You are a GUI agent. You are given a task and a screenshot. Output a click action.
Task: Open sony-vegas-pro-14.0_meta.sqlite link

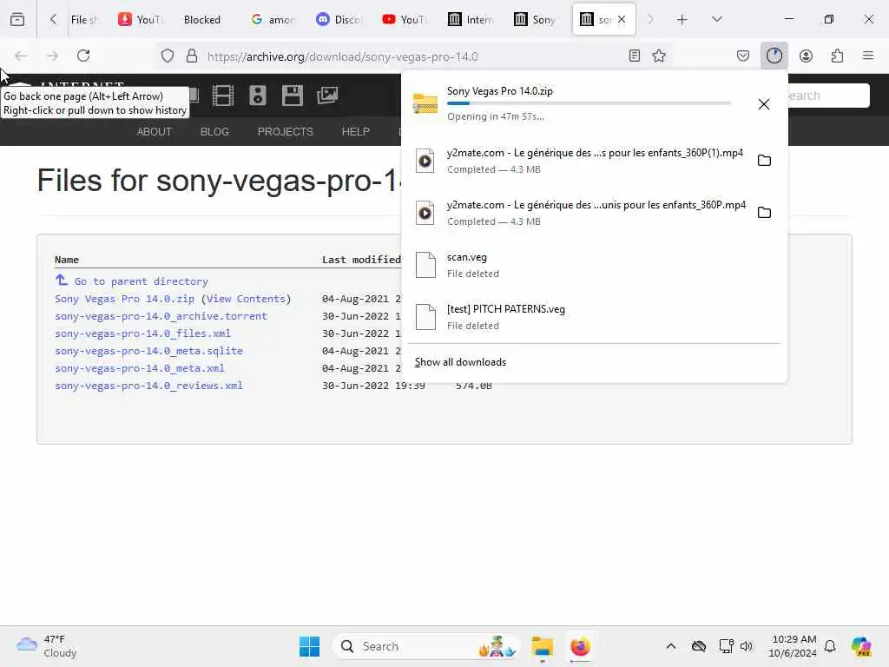[148, 351]
